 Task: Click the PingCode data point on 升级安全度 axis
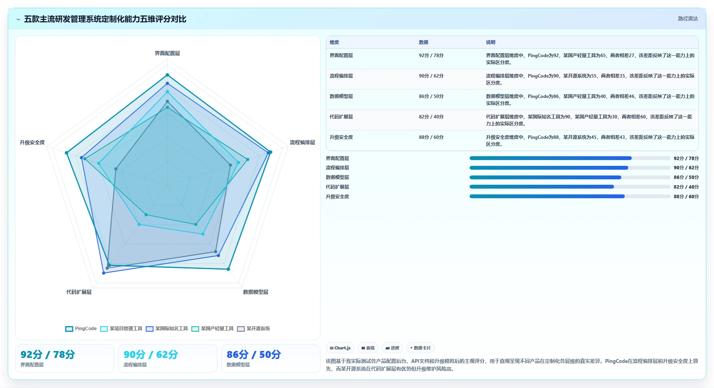pyautogui.click(x=66, y=153)
